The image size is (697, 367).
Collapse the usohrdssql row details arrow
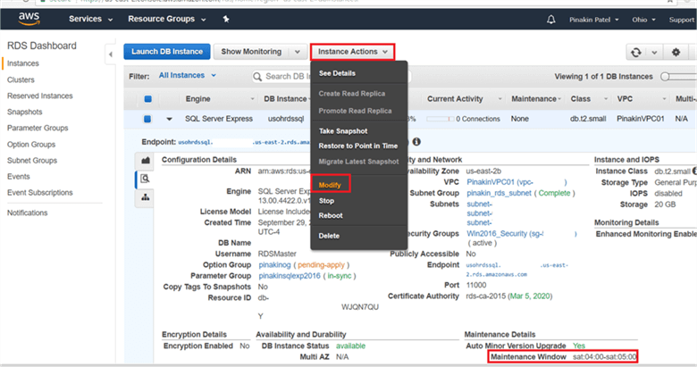tap(169, 119)
